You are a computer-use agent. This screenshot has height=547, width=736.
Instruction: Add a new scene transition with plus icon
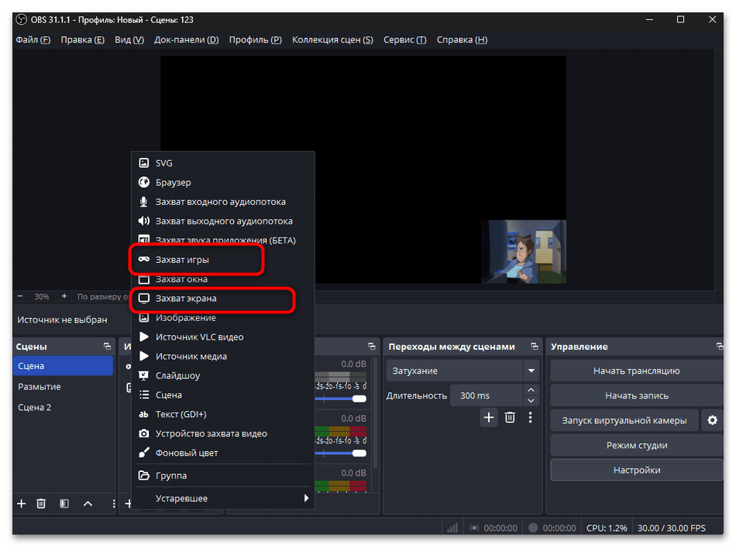(x=489, y=418)
